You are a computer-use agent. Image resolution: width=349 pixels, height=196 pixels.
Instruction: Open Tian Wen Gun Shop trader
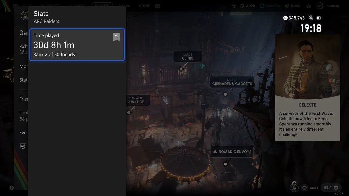click(x=138, y=100)
